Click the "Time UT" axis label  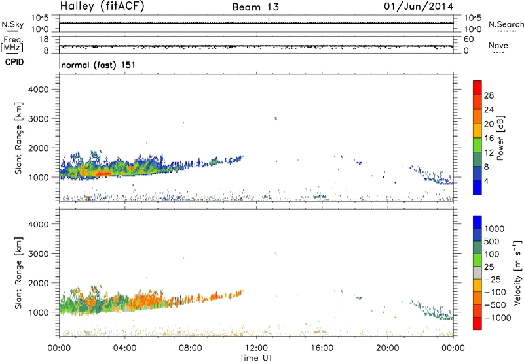[256, 358]
